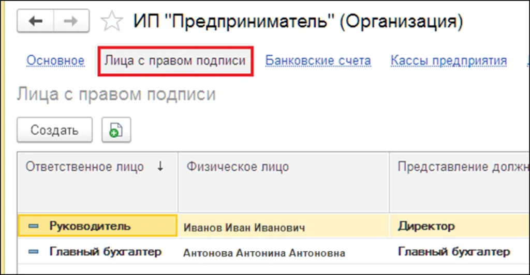The width and height of the screenshot is (530, 275).
Task: Click the Физическое лицо column header
Action: pyautogui.click(x=238, y=167)
